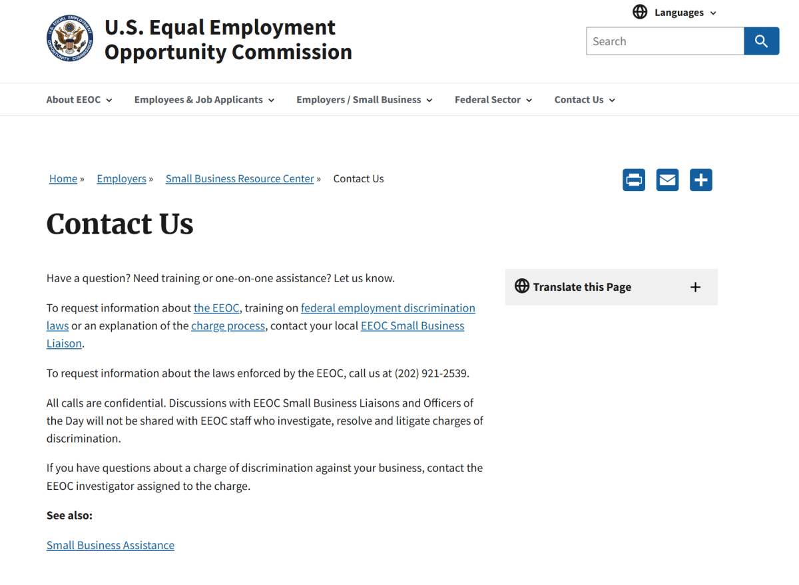The width and height of the screenshot is (799, 585).
Task: Open the Federal Sector menu
Action: (493, 100)
